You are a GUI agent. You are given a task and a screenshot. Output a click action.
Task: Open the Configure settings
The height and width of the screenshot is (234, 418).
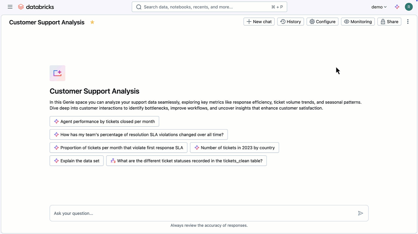pyautogui.click(x=322, y=22)
